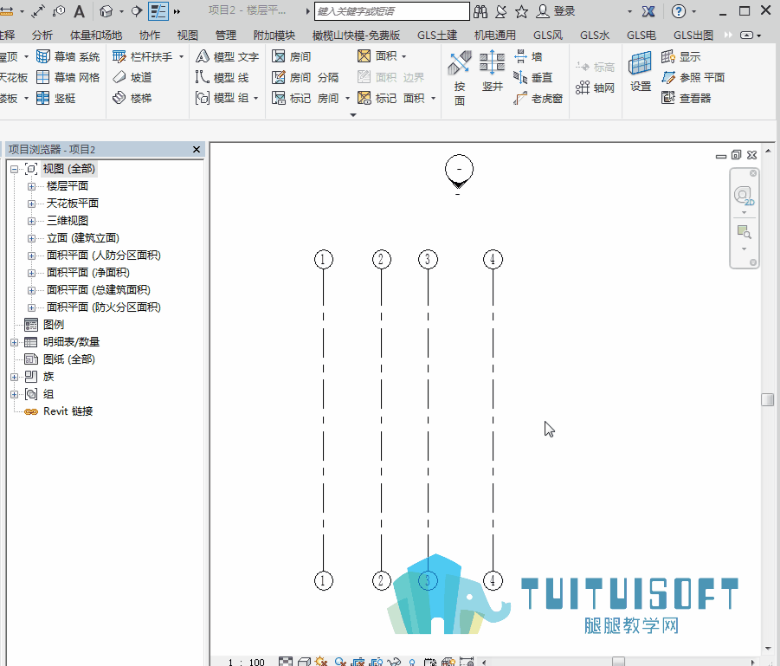The image size is (780, 666).
Task: Click the 1 : 100 view scale
Action: pyautogui.click(x=246, y=662)
